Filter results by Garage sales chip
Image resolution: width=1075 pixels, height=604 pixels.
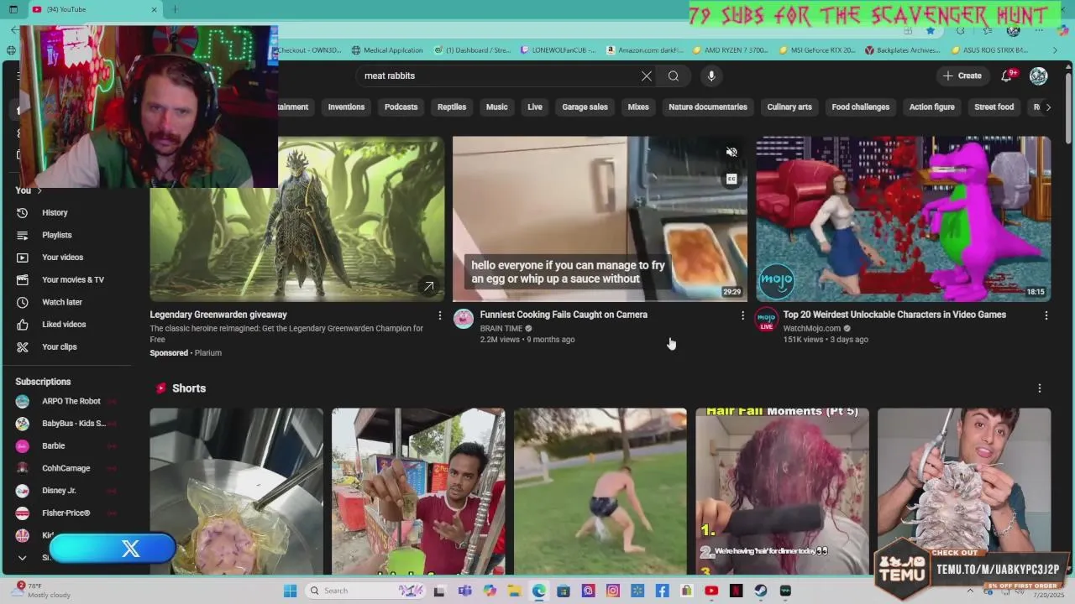(585, 107)
